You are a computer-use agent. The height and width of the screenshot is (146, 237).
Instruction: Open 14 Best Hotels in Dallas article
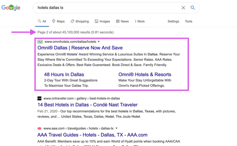(x=87, y=105)
